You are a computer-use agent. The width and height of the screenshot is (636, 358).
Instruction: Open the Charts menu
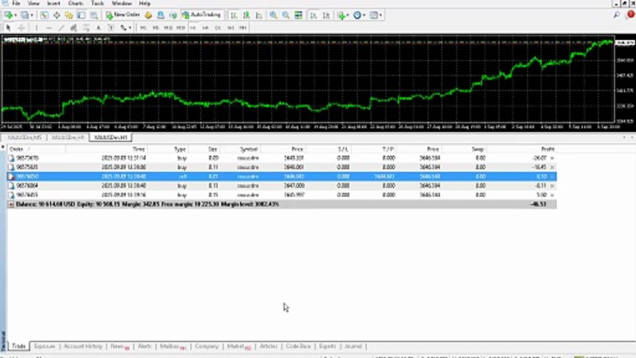pos(76,3)
